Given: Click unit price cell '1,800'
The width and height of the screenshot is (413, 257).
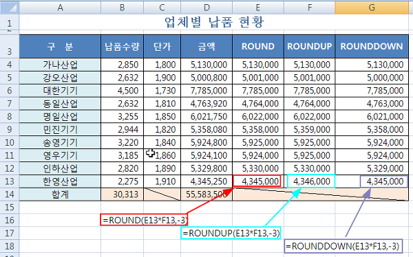Looking at the screenshot, I should (162, 65).
